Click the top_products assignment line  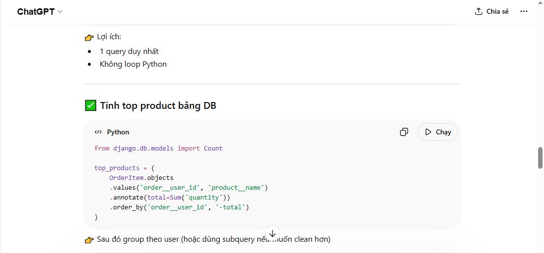click(x=124, y=168)
